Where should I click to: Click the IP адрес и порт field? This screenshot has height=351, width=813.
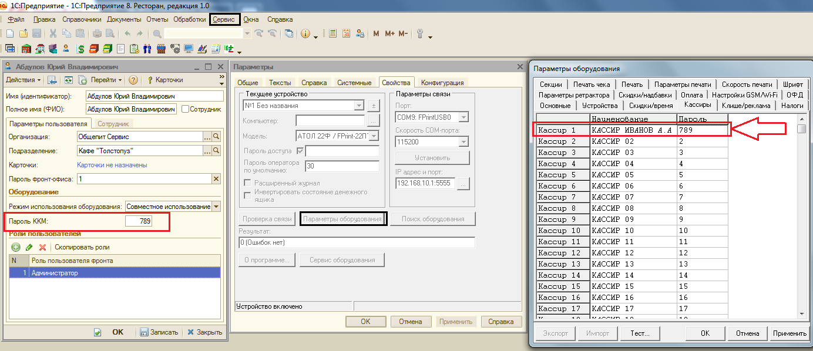425,184
